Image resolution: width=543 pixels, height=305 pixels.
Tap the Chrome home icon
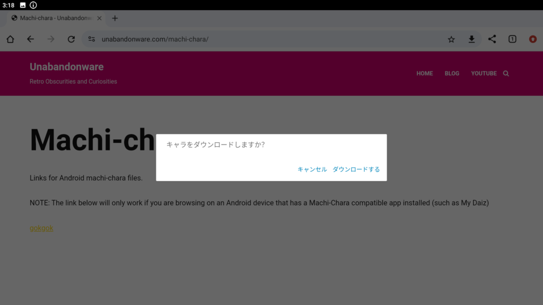(10, 39)
